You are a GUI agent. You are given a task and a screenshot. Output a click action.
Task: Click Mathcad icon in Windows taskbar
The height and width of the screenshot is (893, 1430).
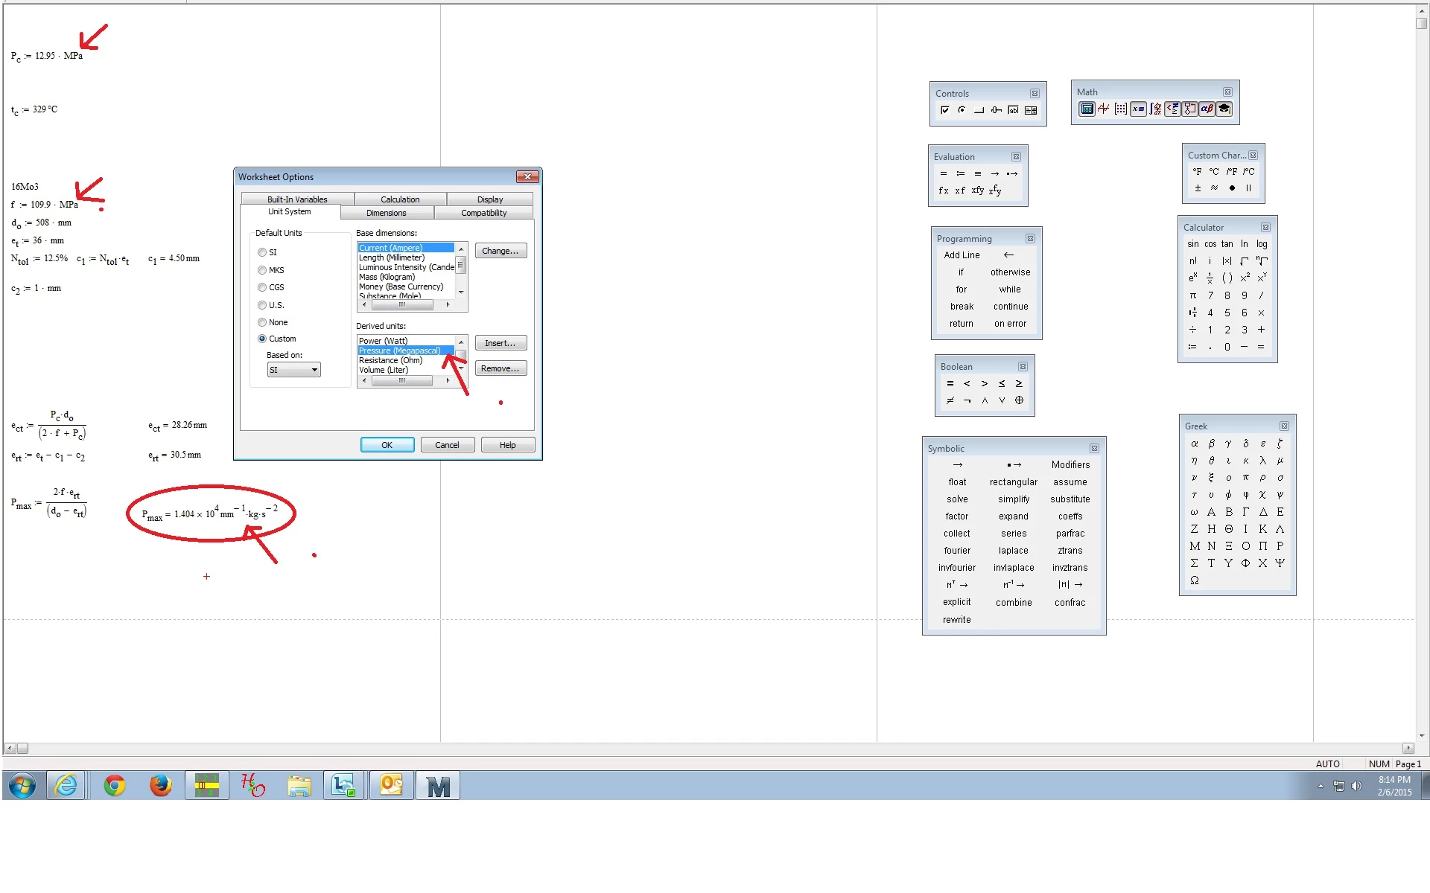[438, 786]
